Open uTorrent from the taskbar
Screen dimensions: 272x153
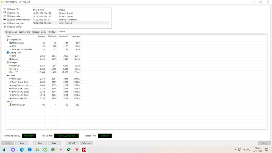(x=45, y=150)
